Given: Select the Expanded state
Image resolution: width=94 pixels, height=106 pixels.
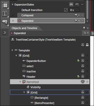Looking at the screenshot, I should 51,21.
